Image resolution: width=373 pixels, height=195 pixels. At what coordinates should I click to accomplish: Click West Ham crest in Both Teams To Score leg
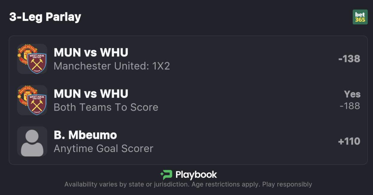[x=37, y=104]
